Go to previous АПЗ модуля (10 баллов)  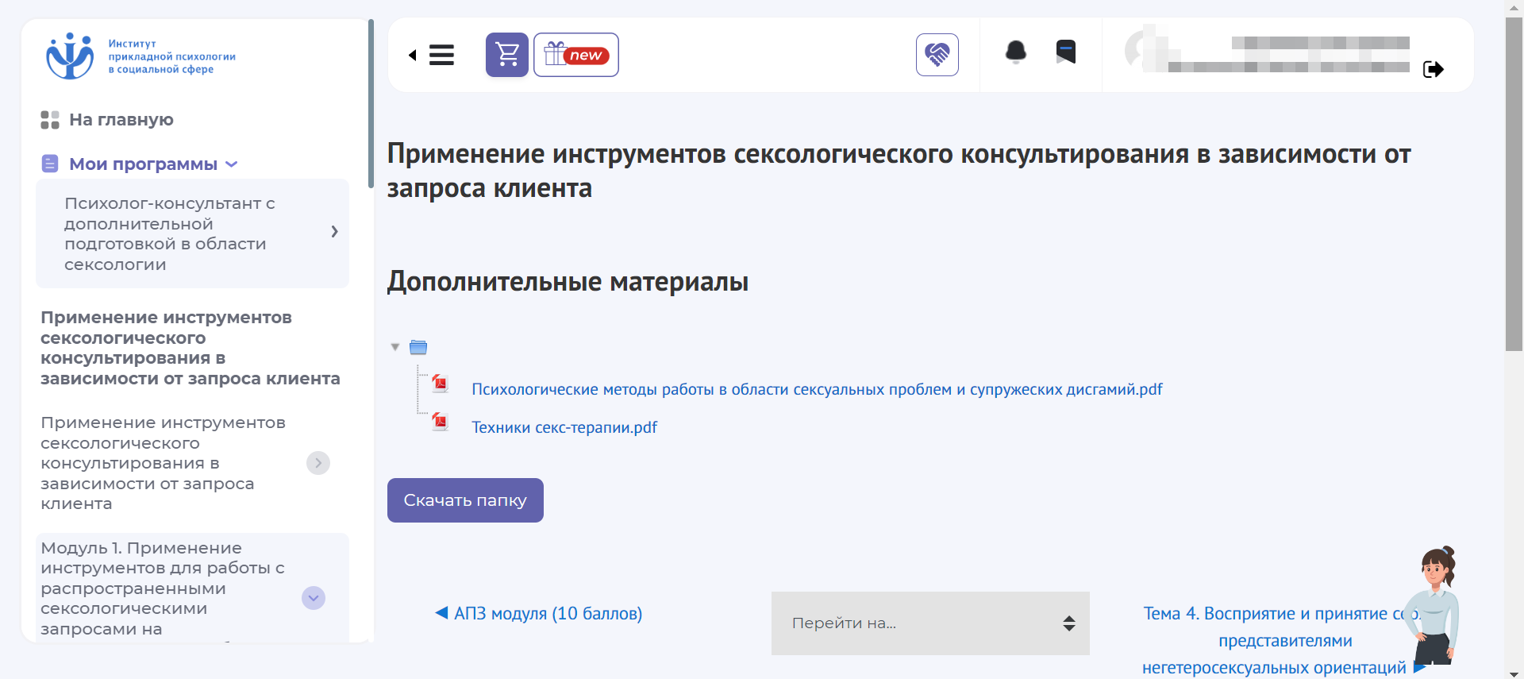pyautogui.click(x=539, y=613)
